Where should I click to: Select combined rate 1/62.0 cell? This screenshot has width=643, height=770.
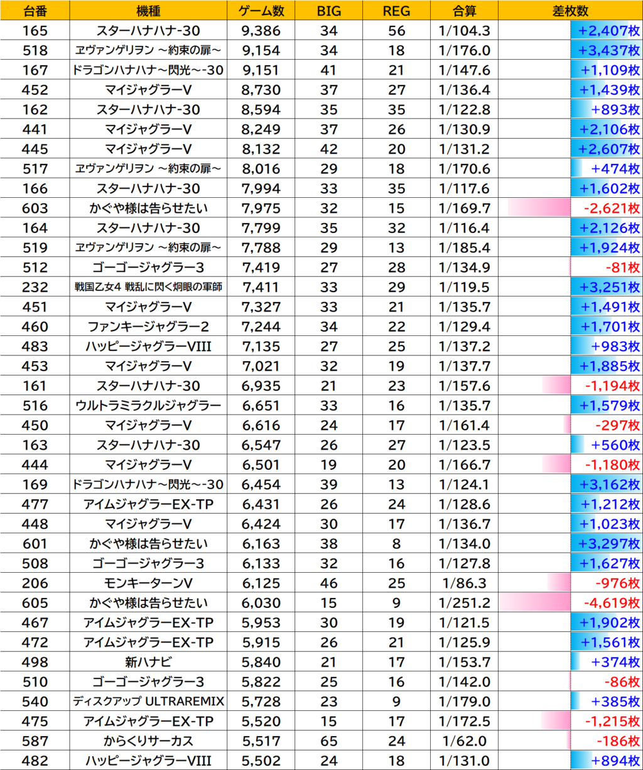pyautogui.click(x=465, y=740)
